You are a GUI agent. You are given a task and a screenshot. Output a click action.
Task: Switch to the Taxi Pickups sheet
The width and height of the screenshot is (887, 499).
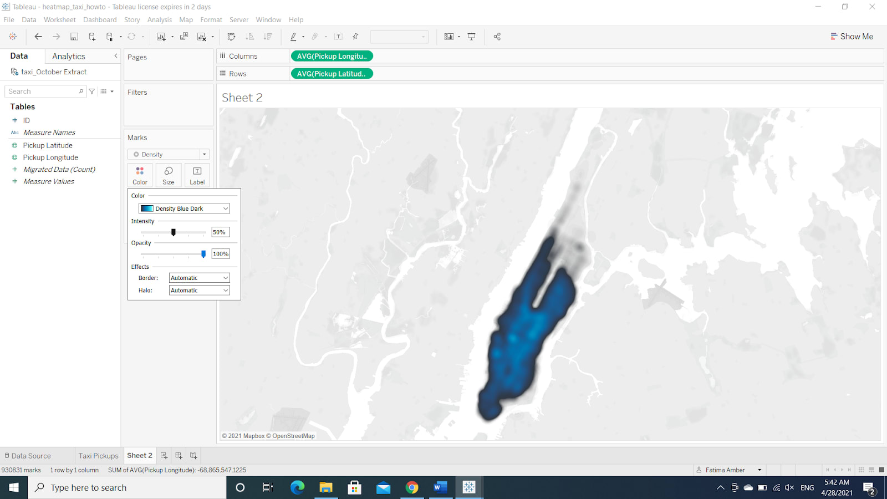[98, 455]
